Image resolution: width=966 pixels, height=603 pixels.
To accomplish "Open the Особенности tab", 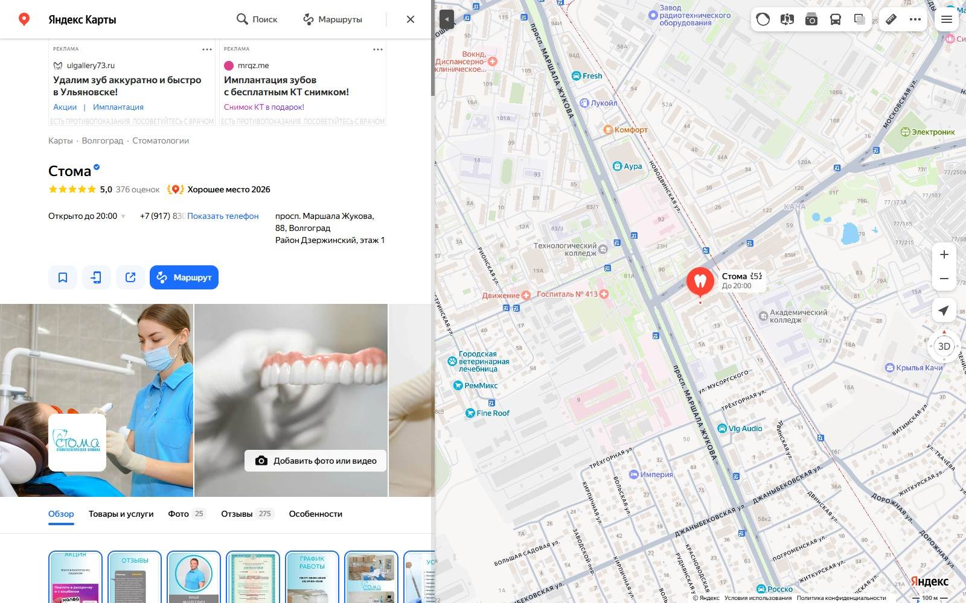I will point(316,514).
